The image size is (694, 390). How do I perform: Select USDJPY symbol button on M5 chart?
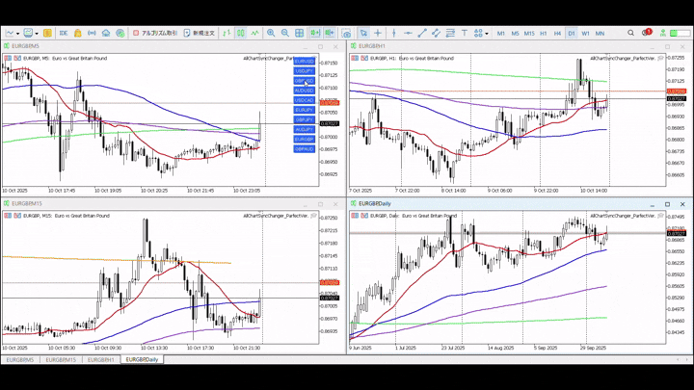pos(304,70)
